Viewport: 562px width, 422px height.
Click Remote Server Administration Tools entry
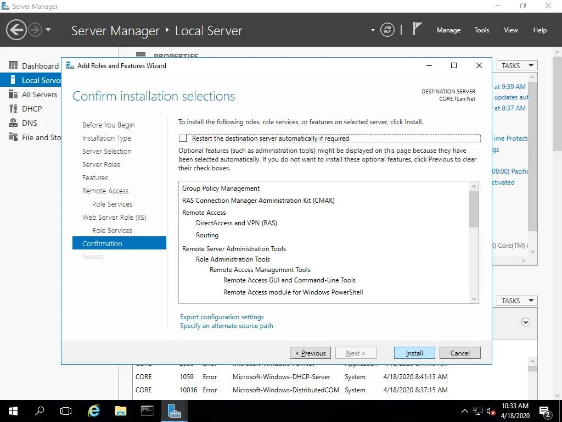tap(234, 249)
